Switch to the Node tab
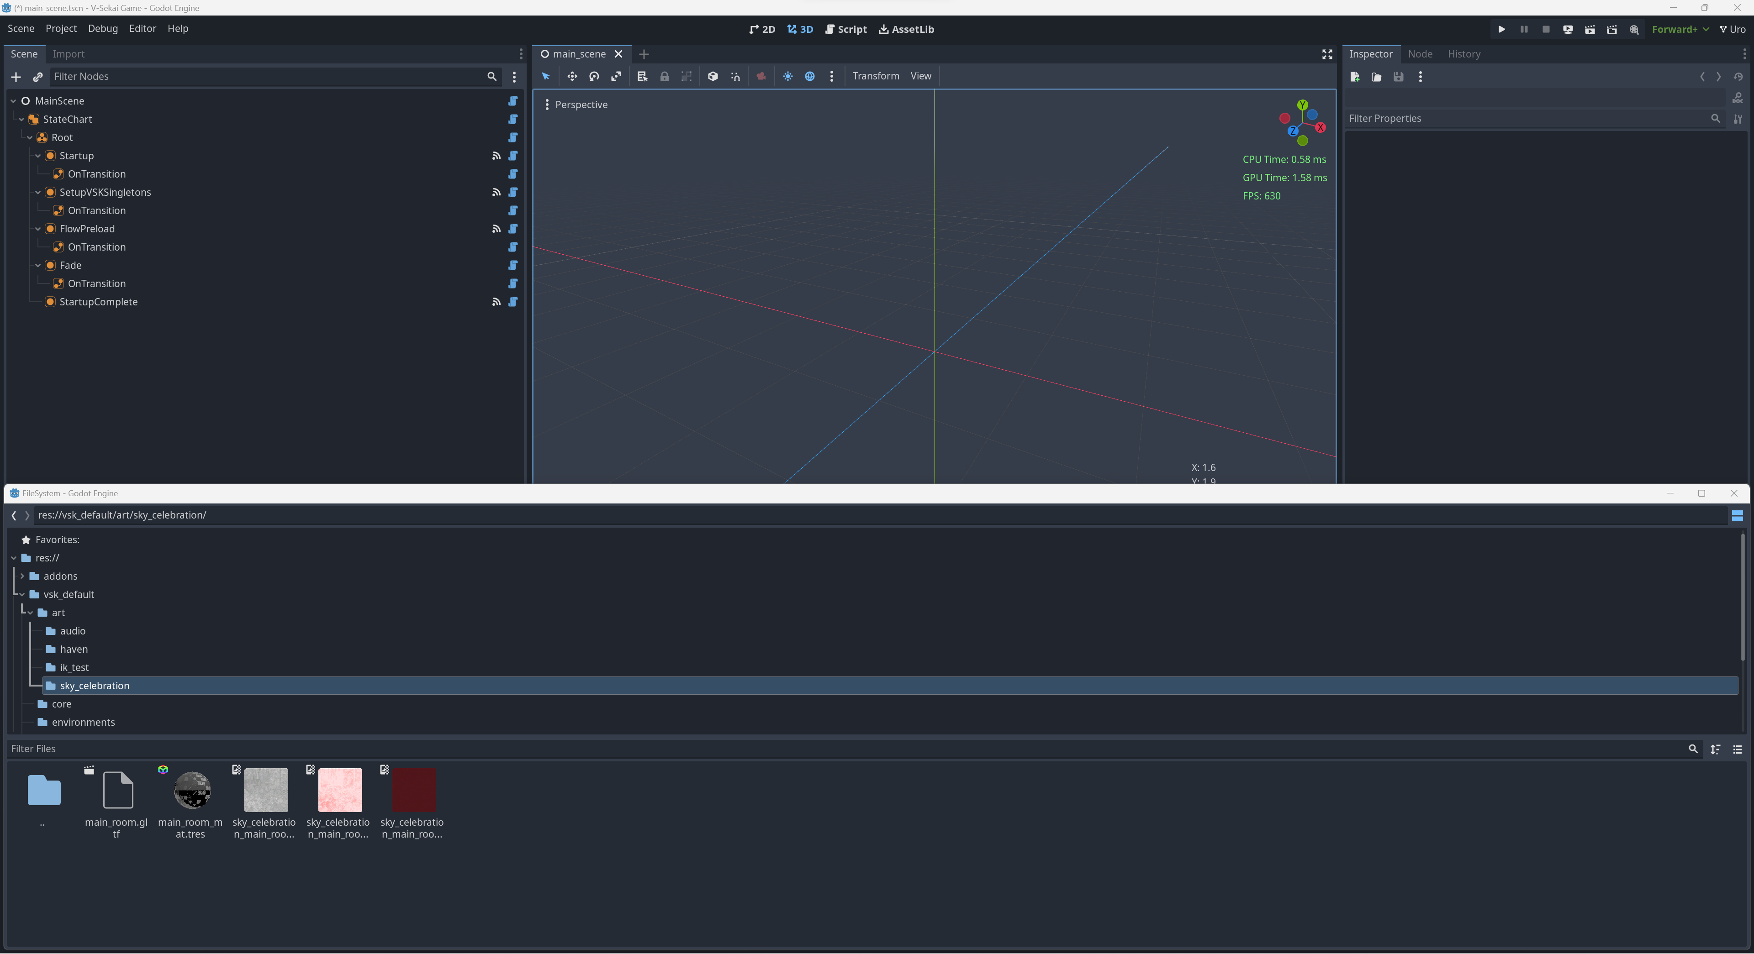 (x=1420, y=54)
